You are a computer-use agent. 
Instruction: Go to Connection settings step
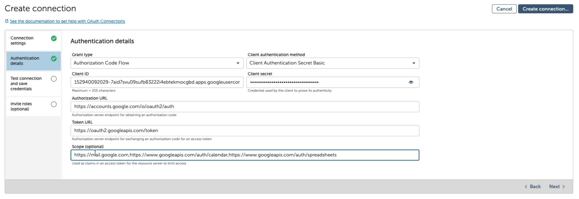[33, 41]
